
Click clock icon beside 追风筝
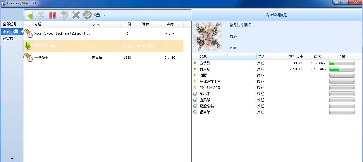click(195, 100)
